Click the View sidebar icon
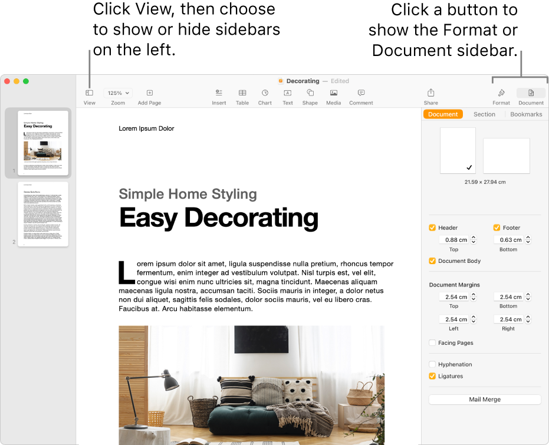Image resolution: width=549 pixels, height=445 pixels. tap(89, 93)
